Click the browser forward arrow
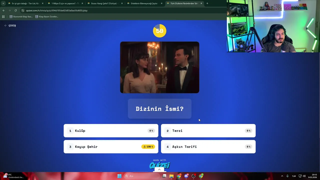320x180 pixels. 9,10
